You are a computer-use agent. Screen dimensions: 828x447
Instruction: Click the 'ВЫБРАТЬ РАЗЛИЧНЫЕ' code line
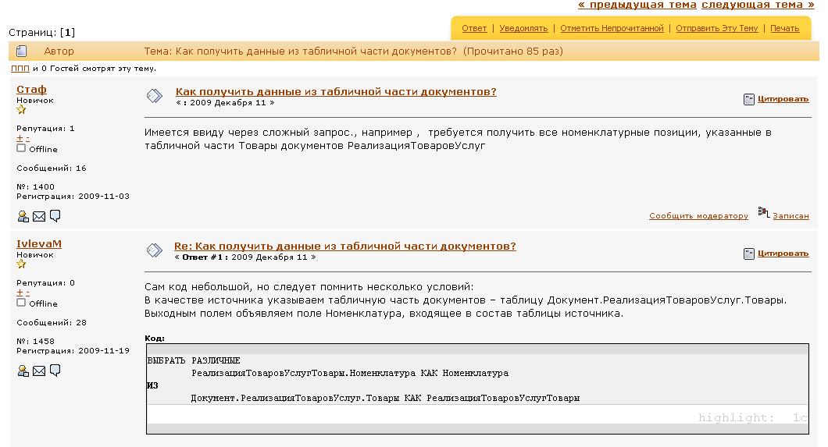pos(194,360)
